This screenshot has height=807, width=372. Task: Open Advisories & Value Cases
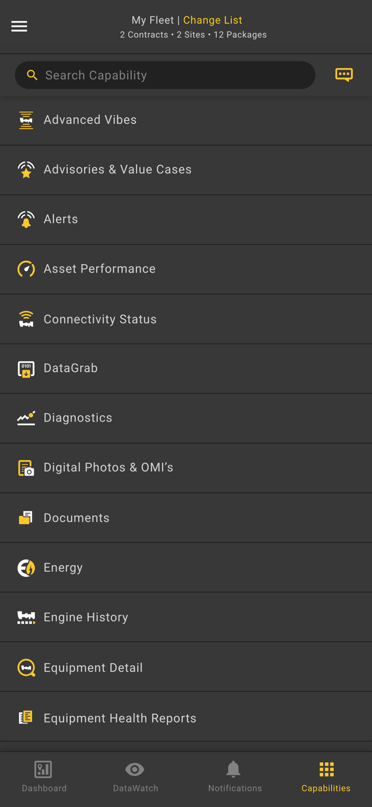[x=118, y=169]
